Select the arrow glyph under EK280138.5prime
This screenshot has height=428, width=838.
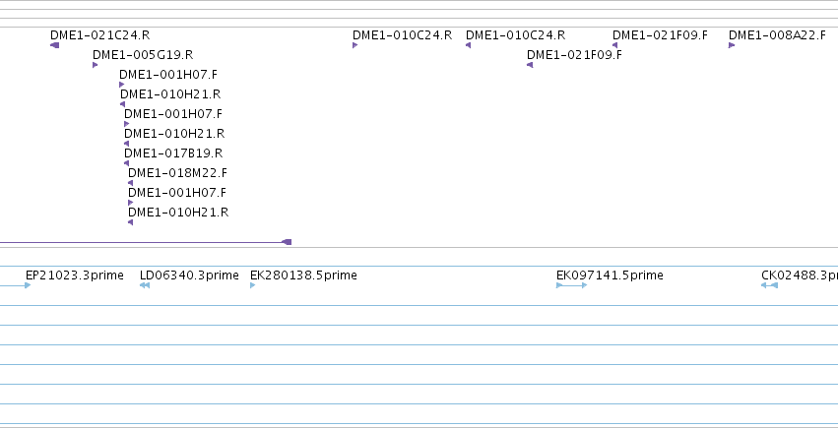click(253, 285)
